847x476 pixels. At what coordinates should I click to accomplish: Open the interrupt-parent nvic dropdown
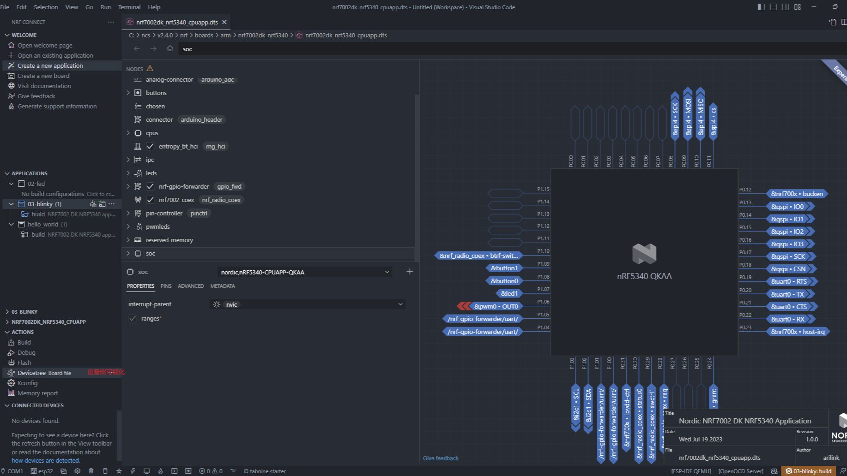400,304
